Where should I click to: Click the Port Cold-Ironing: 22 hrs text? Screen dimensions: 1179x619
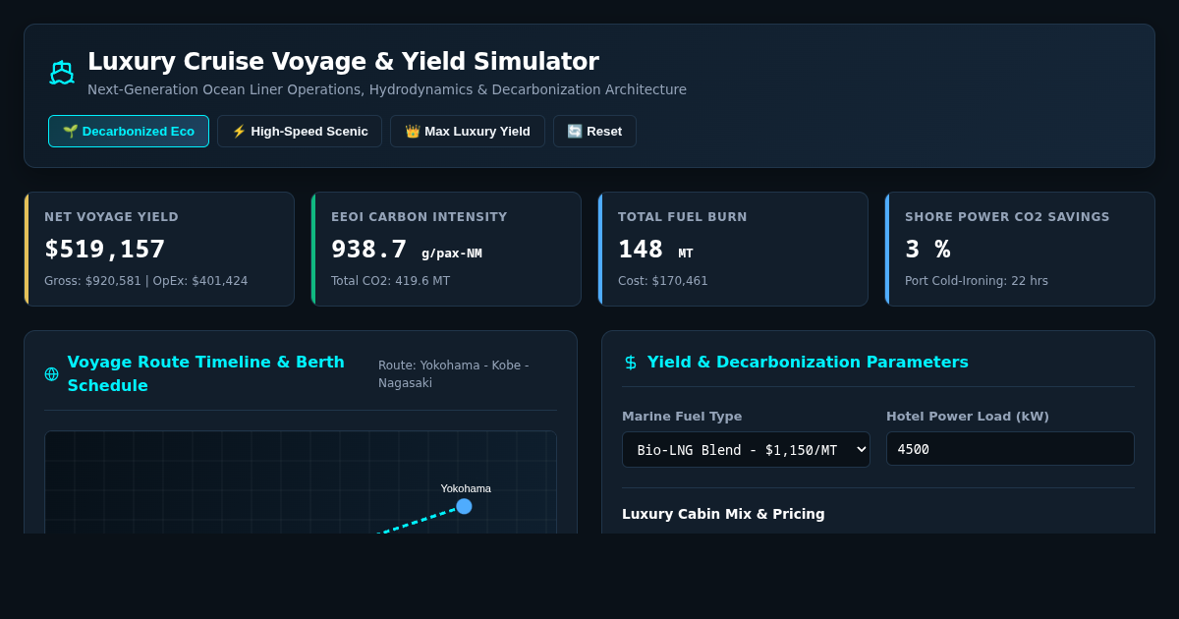click(977, 281)
